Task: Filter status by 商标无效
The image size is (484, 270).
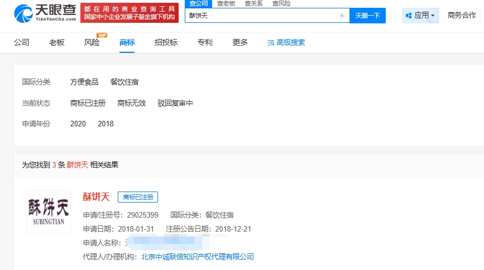Action: coord(131,103)
